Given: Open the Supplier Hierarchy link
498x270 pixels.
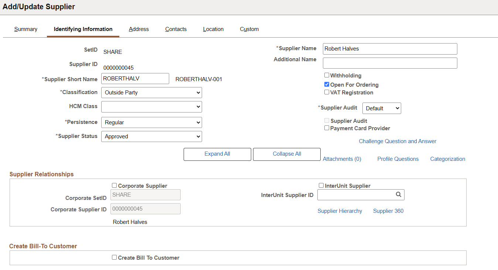Looking at the screenshot, I should pos(340,211).
